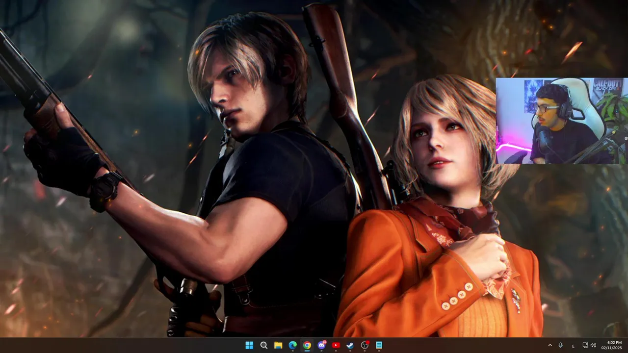Open File Explorer from the taskbar
This screenshot has width=628, height=353.
coord(278,345)
